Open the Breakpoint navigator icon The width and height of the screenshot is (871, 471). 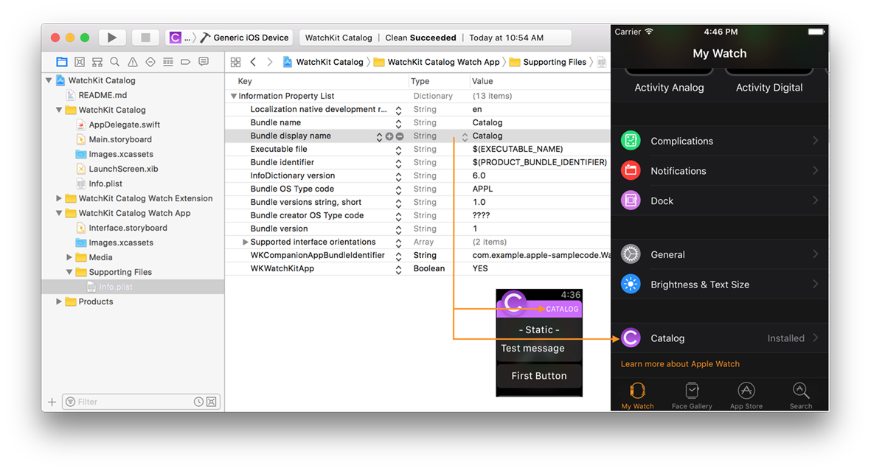[x=186, y=62]
